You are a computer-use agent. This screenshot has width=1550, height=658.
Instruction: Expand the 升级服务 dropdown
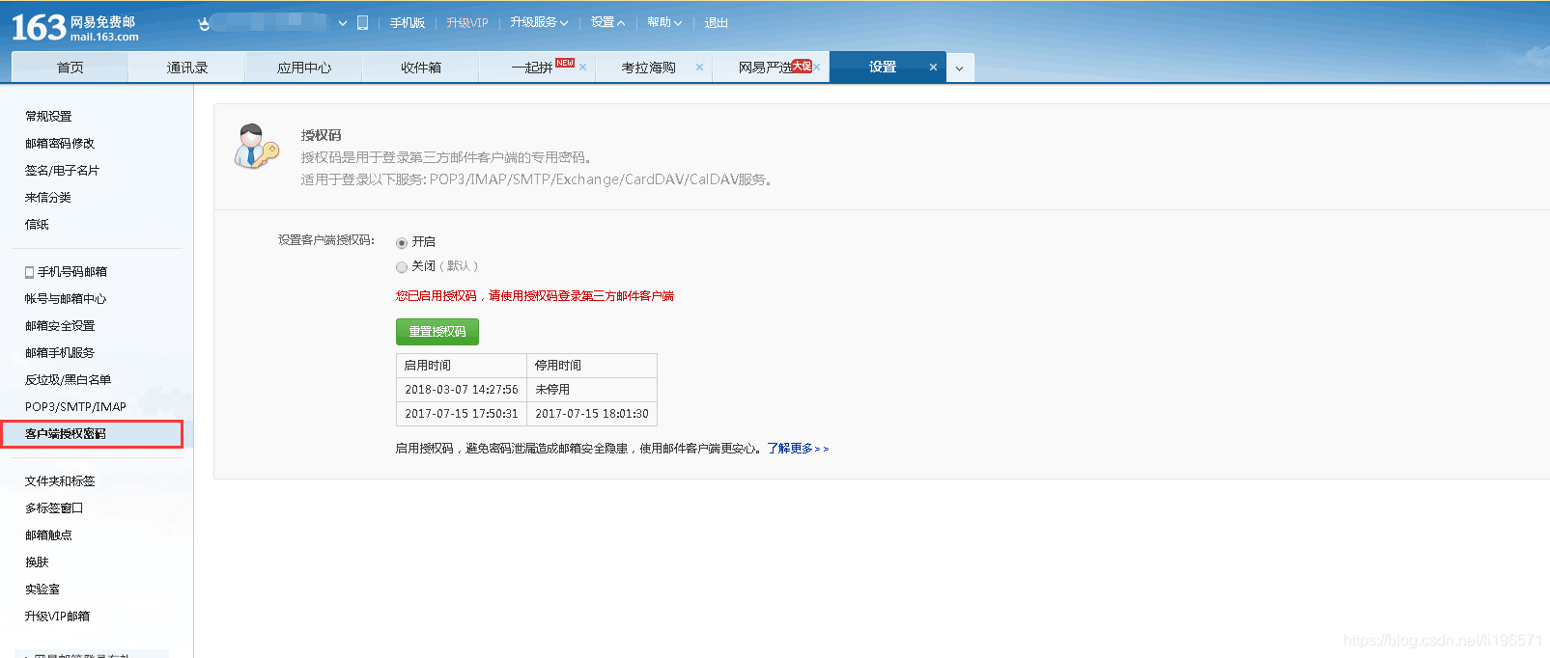(x=539, y=22)
